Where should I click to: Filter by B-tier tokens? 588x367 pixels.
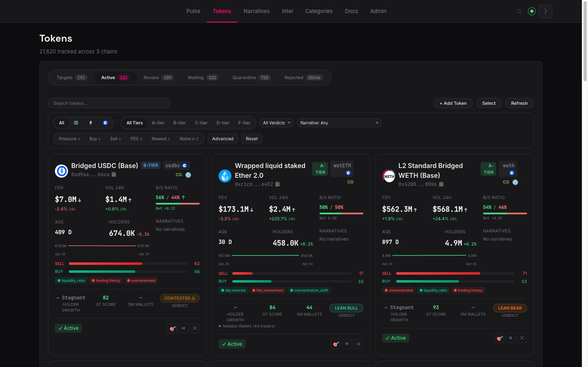[180, 123]
